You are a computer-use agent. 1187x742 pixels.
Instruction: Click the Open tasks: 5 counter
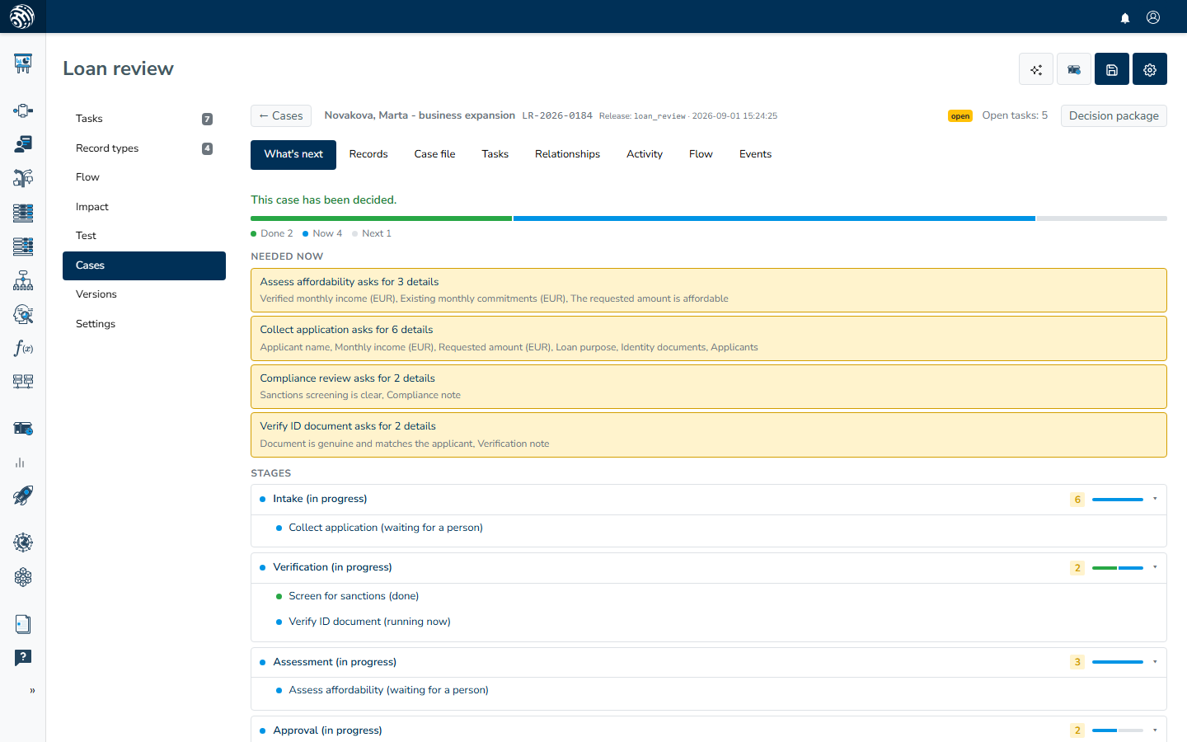1015,115
